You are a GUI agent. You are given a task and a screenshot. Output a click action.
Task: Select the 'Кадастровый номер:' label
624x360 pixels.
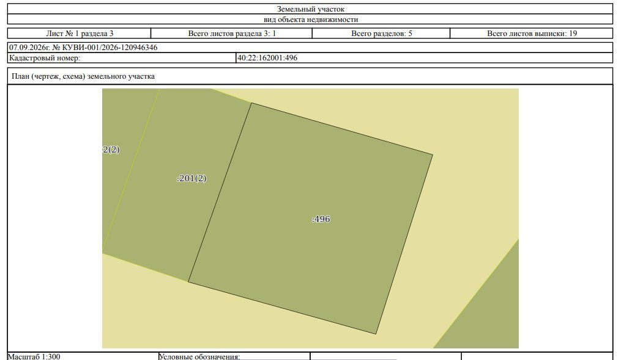[x=45, y=58]
